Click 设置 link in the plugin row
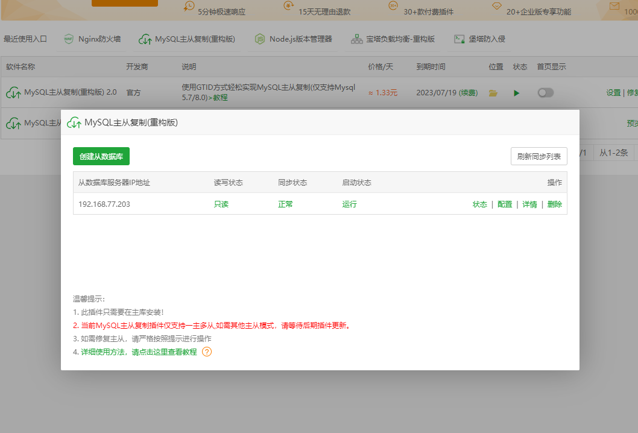Image resolution: width=638 pixels, height=433 pixels. (614, 93)
